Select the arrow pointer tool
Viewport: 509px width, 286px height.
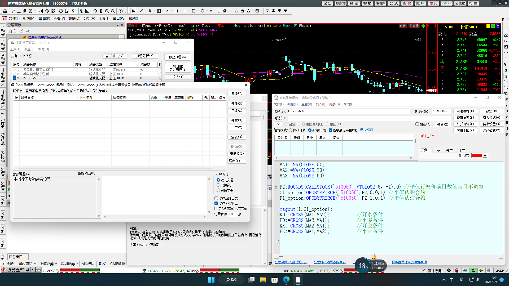click(133, 11)
